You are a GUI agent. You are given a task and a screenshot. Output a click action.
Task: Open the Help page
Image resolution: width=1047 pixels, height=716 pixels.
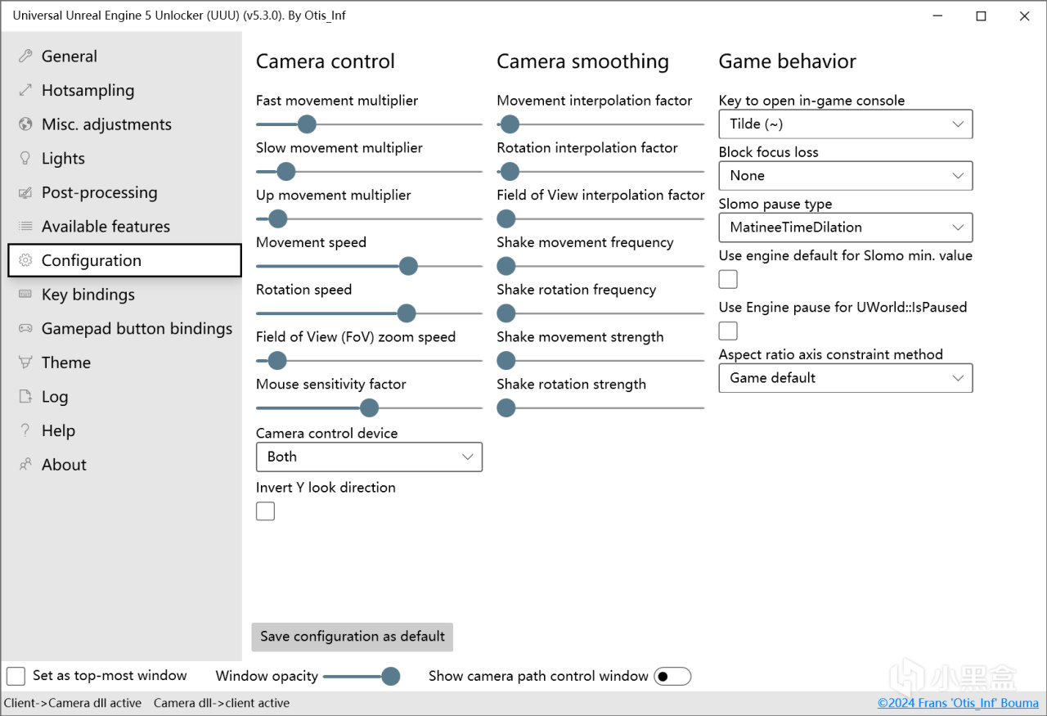tap(124, 430)
